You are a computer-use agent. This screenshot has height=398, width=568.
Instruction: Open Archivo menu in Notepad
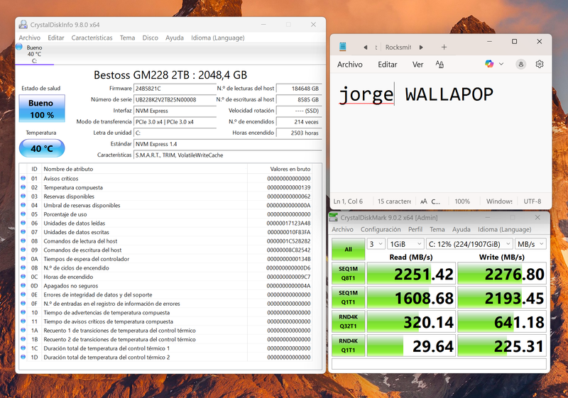click(x=350, y=65)
